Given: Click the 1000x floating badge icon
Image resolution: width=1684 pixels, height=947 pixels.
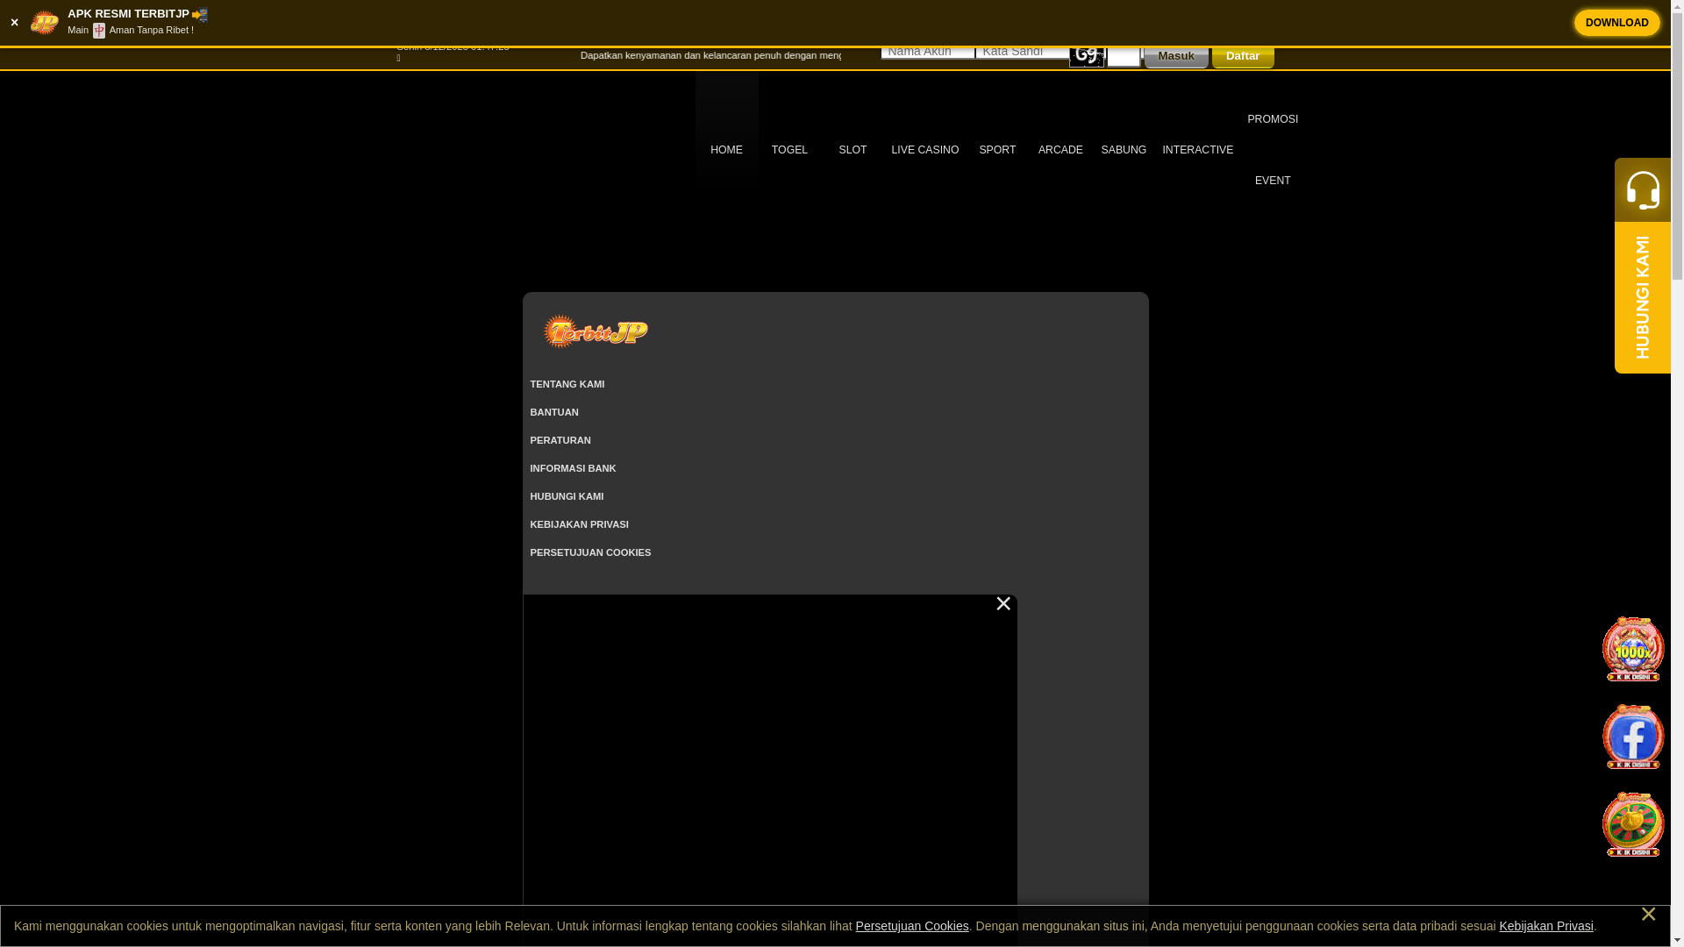Looking at the screenshot, I should pos(1633,649).
